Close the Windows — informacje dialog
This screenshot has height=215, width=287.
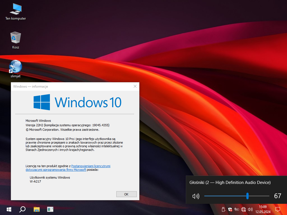point(135,87)
